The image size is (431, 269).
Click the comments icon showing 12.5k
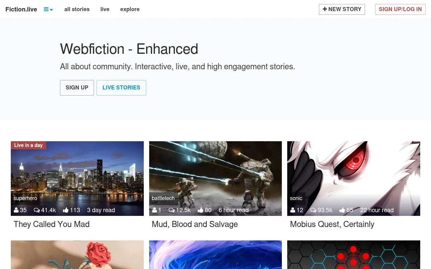click(172, 210)
